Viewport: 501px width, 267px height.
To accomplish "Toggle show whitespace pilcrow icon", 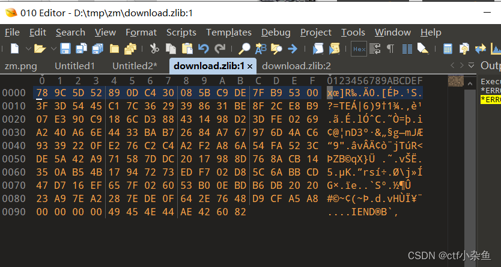I will point(390,49).
